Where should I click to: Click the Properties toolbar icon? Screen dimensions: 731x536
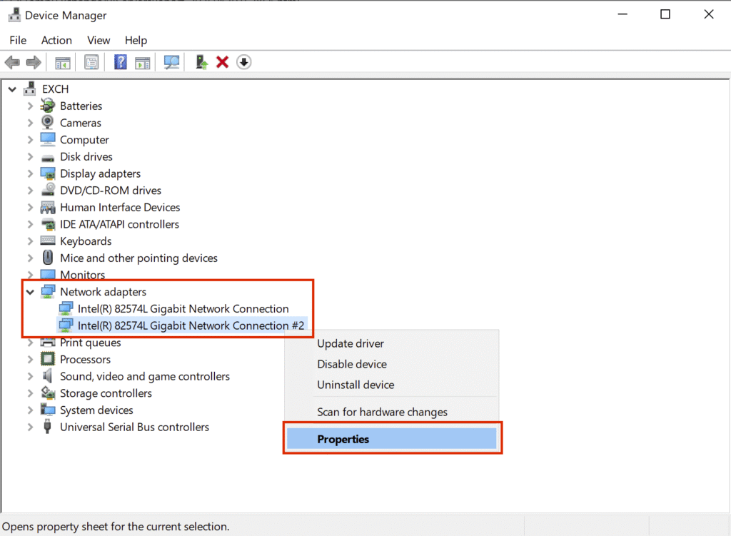91,63
